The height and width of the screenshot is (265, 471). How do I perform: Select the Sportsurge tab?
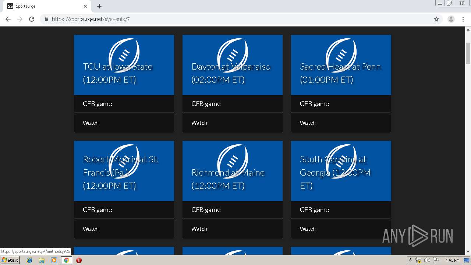(48, 6)
